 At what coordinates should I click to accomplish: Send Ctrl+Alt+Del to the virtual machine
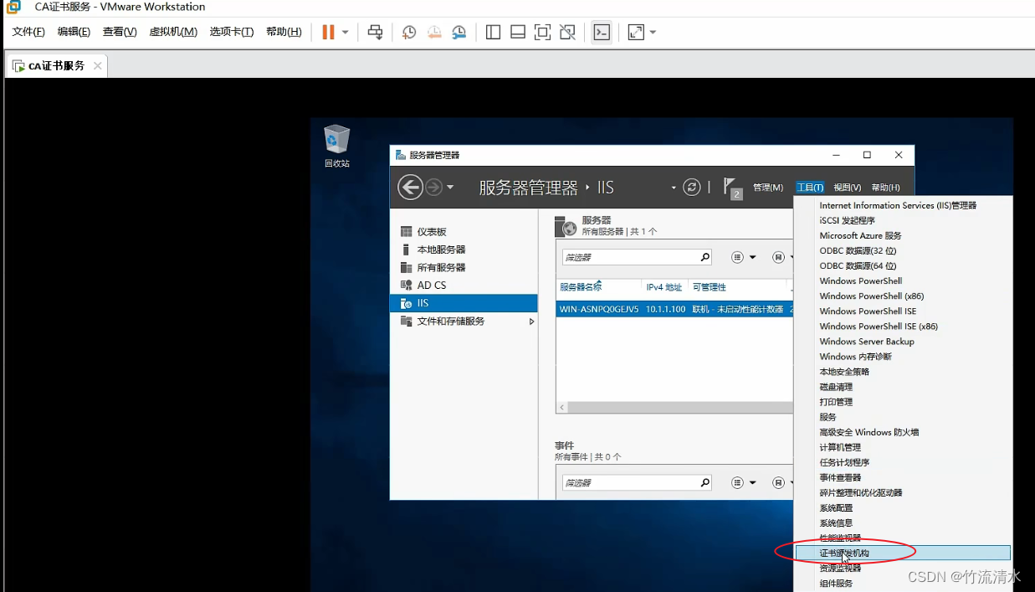[x=376, y=32]
